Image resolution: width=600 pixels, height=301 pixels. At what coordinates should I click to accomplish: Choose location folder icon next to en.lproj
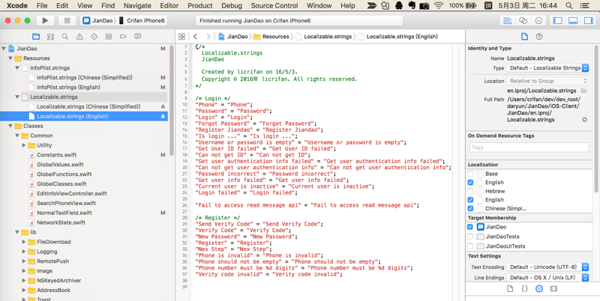(583, 91)
